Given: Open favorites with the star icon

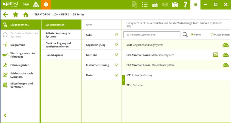Looking at the screenshot, I should click(16, 14).
